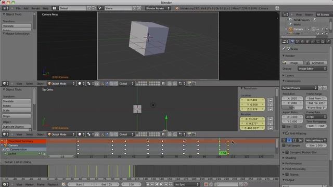Click the Duplicate Objects button
333x187 pixels.
(16, 127)
